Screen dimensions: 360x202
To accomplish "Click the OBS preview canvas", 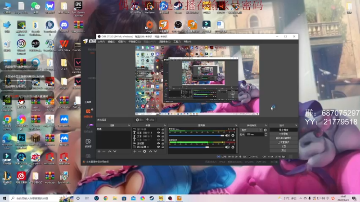I will (x=197, y=80).
